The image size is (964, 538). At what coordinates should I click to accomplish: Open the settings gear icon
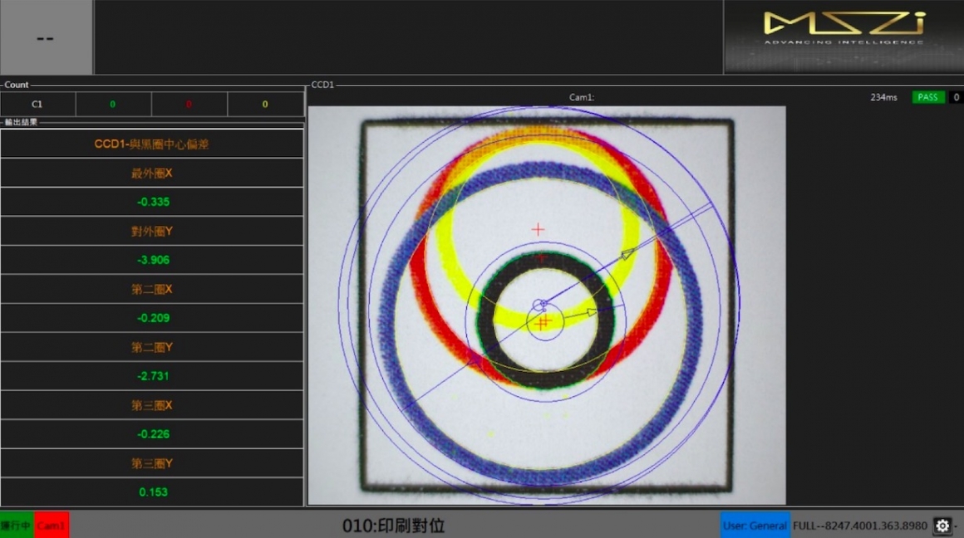coord(942,526)
